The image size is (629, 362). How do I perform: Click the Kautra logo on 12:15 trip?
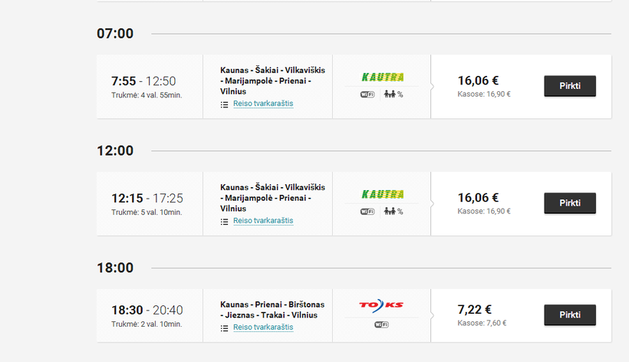pos(382,194)
